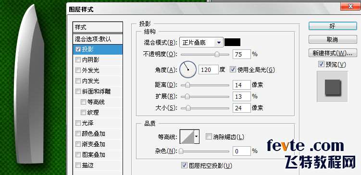Enable the 图案叠加 checkbox

[x=78, y=155]
